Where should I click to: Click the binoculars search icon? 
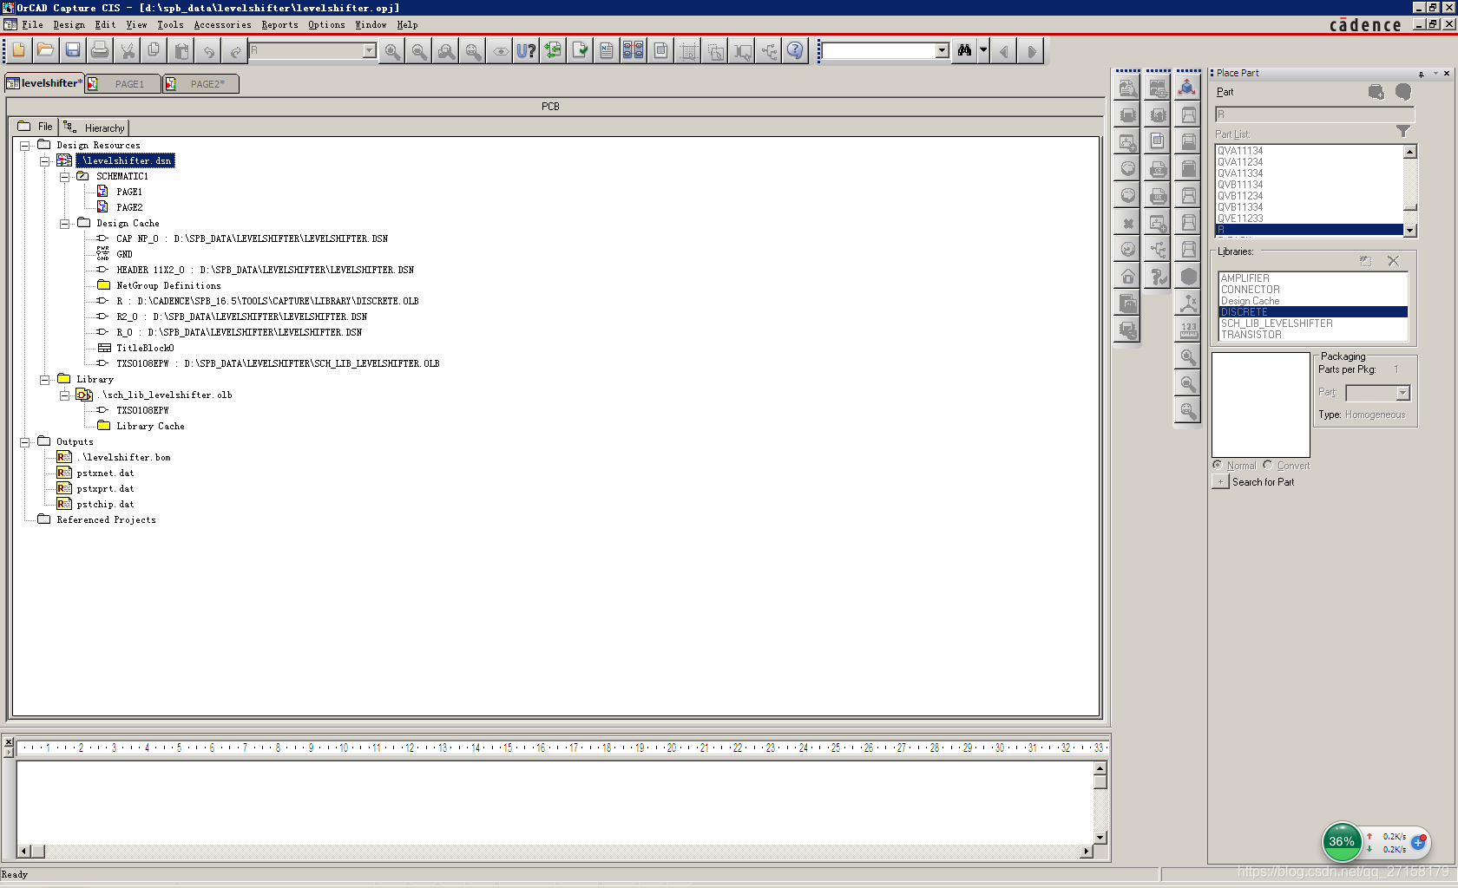964,51
